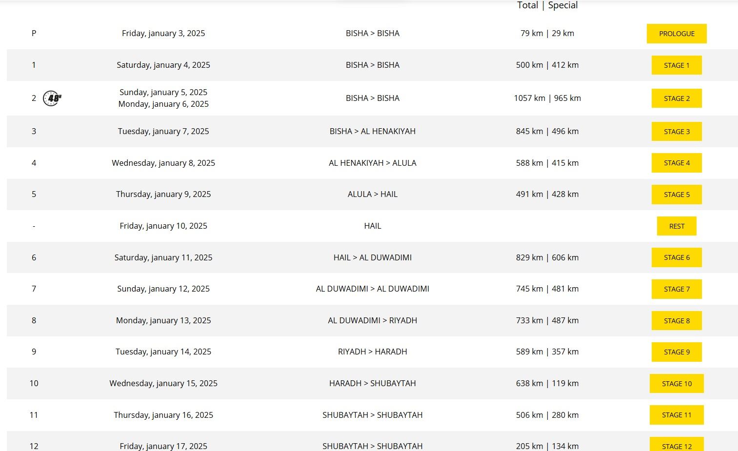This screenshot has height=451, width=738.
Task: Open the STAGE 2 details button
Action: [677, 98]
